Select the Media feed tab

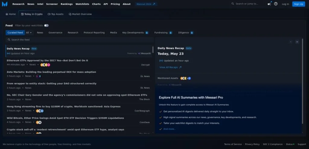(113, 33)
